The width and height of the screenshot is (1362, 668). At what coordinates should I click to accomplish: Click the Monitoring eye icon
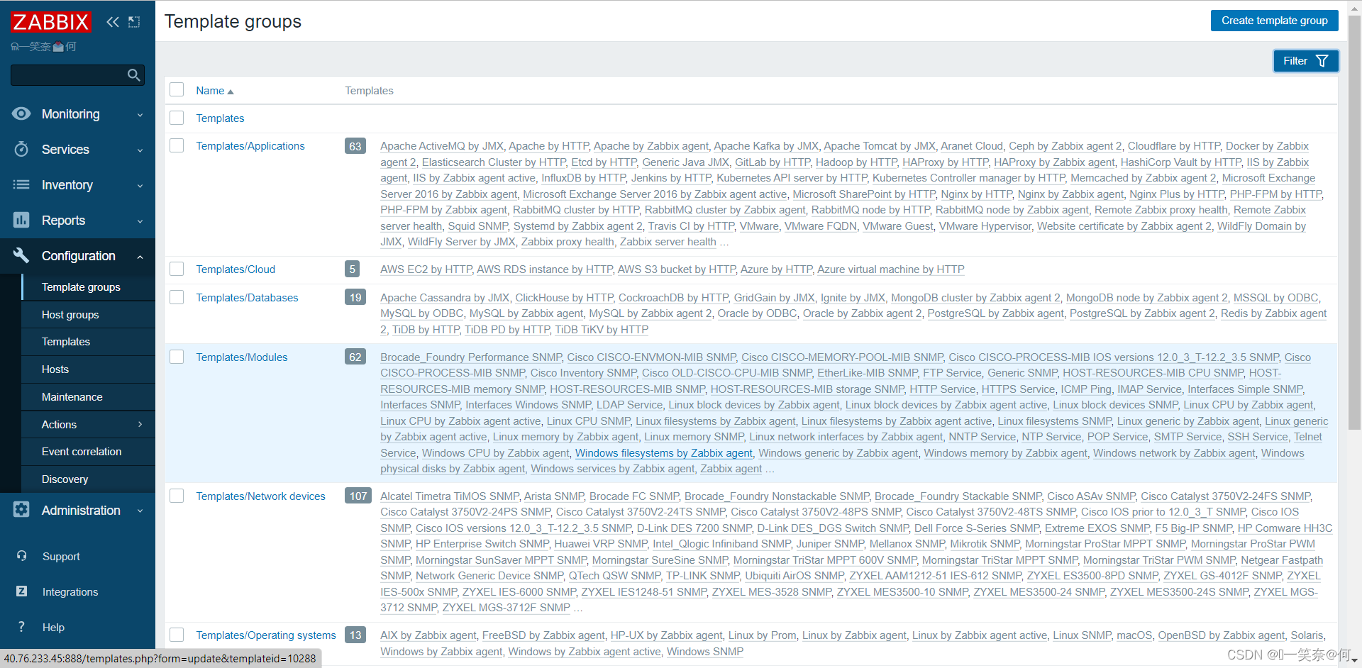point(21,113)
